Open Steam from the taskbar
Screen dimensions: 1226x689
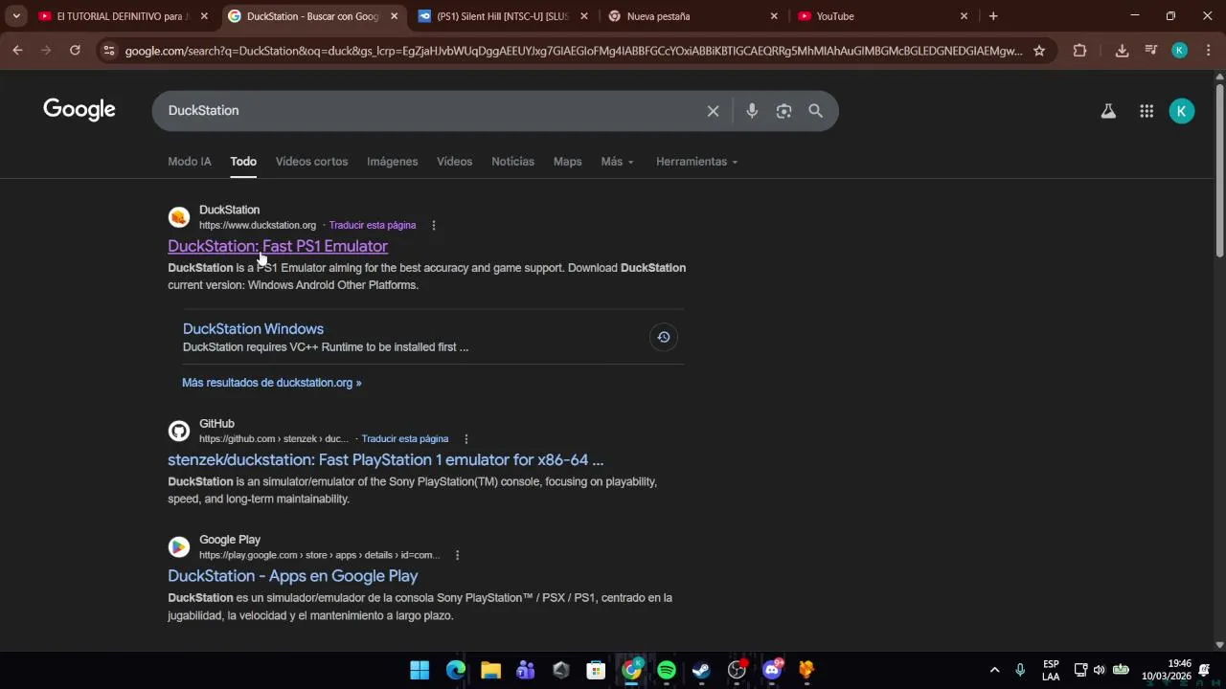(701, 670)
